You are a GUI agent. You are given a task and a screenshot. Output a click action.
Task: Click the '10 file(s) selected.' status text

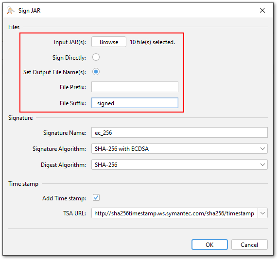click(x=152, y=42)
